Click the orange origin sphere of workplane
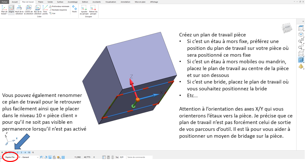This screenshot has height=162, width=307. tap(138, 100)
